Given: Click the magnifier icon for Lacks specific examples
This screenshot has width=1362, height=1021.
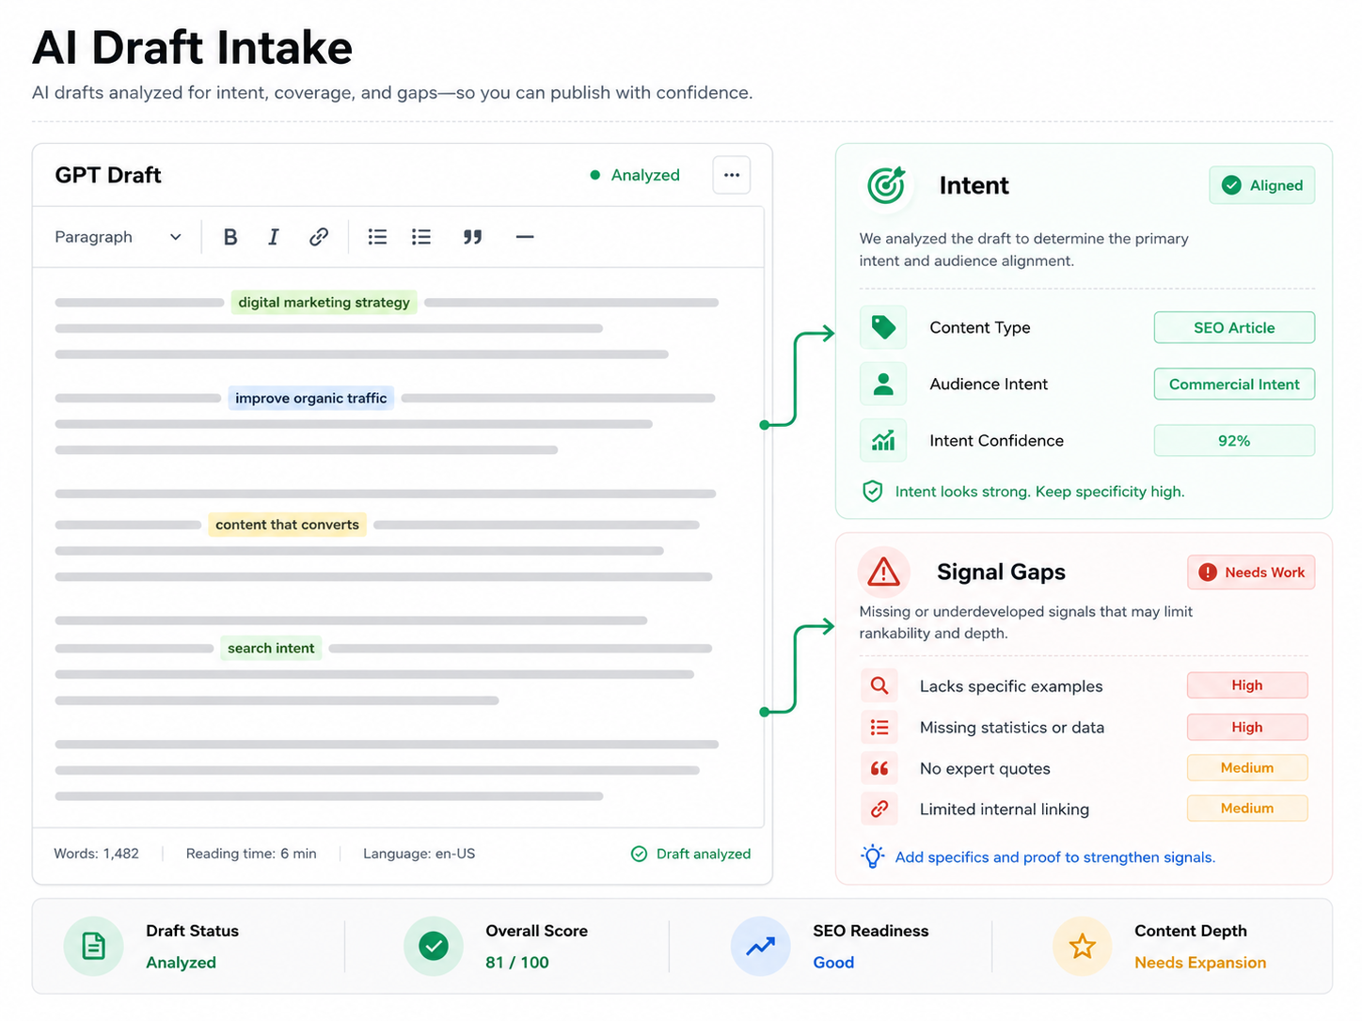Looking at the screenshot, I should coord(879,685).
